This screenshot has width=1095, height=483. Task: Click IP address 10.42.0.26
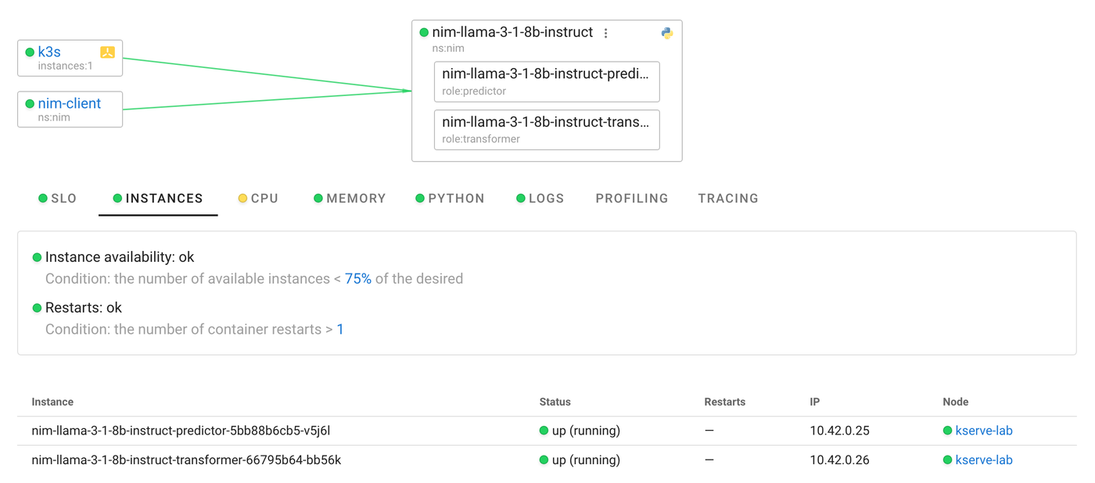[x=839, y=460]
